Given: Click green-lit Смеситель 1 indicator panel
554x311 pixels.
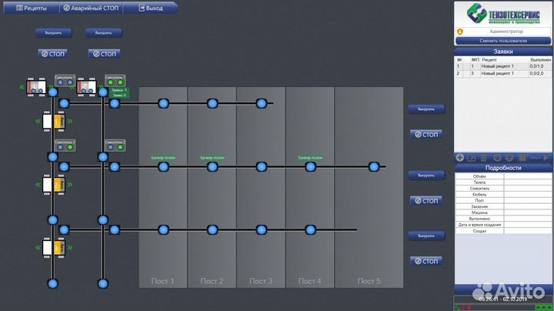Looking at the screenshot, I should [x=115, y=81].
